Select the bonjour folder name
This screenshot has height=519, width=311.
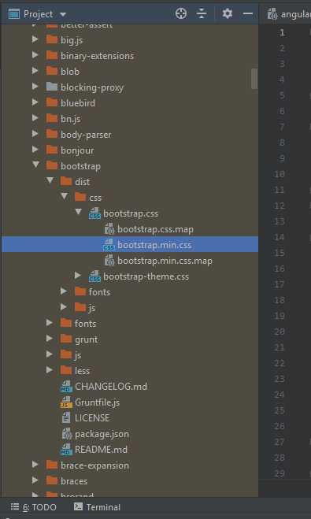click(77, 150)
